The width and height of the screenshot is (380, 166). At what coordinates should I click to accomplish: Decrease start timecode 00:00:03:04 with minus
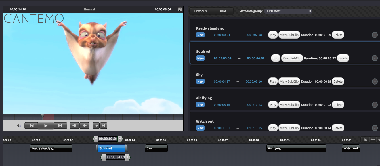point(96,139)
